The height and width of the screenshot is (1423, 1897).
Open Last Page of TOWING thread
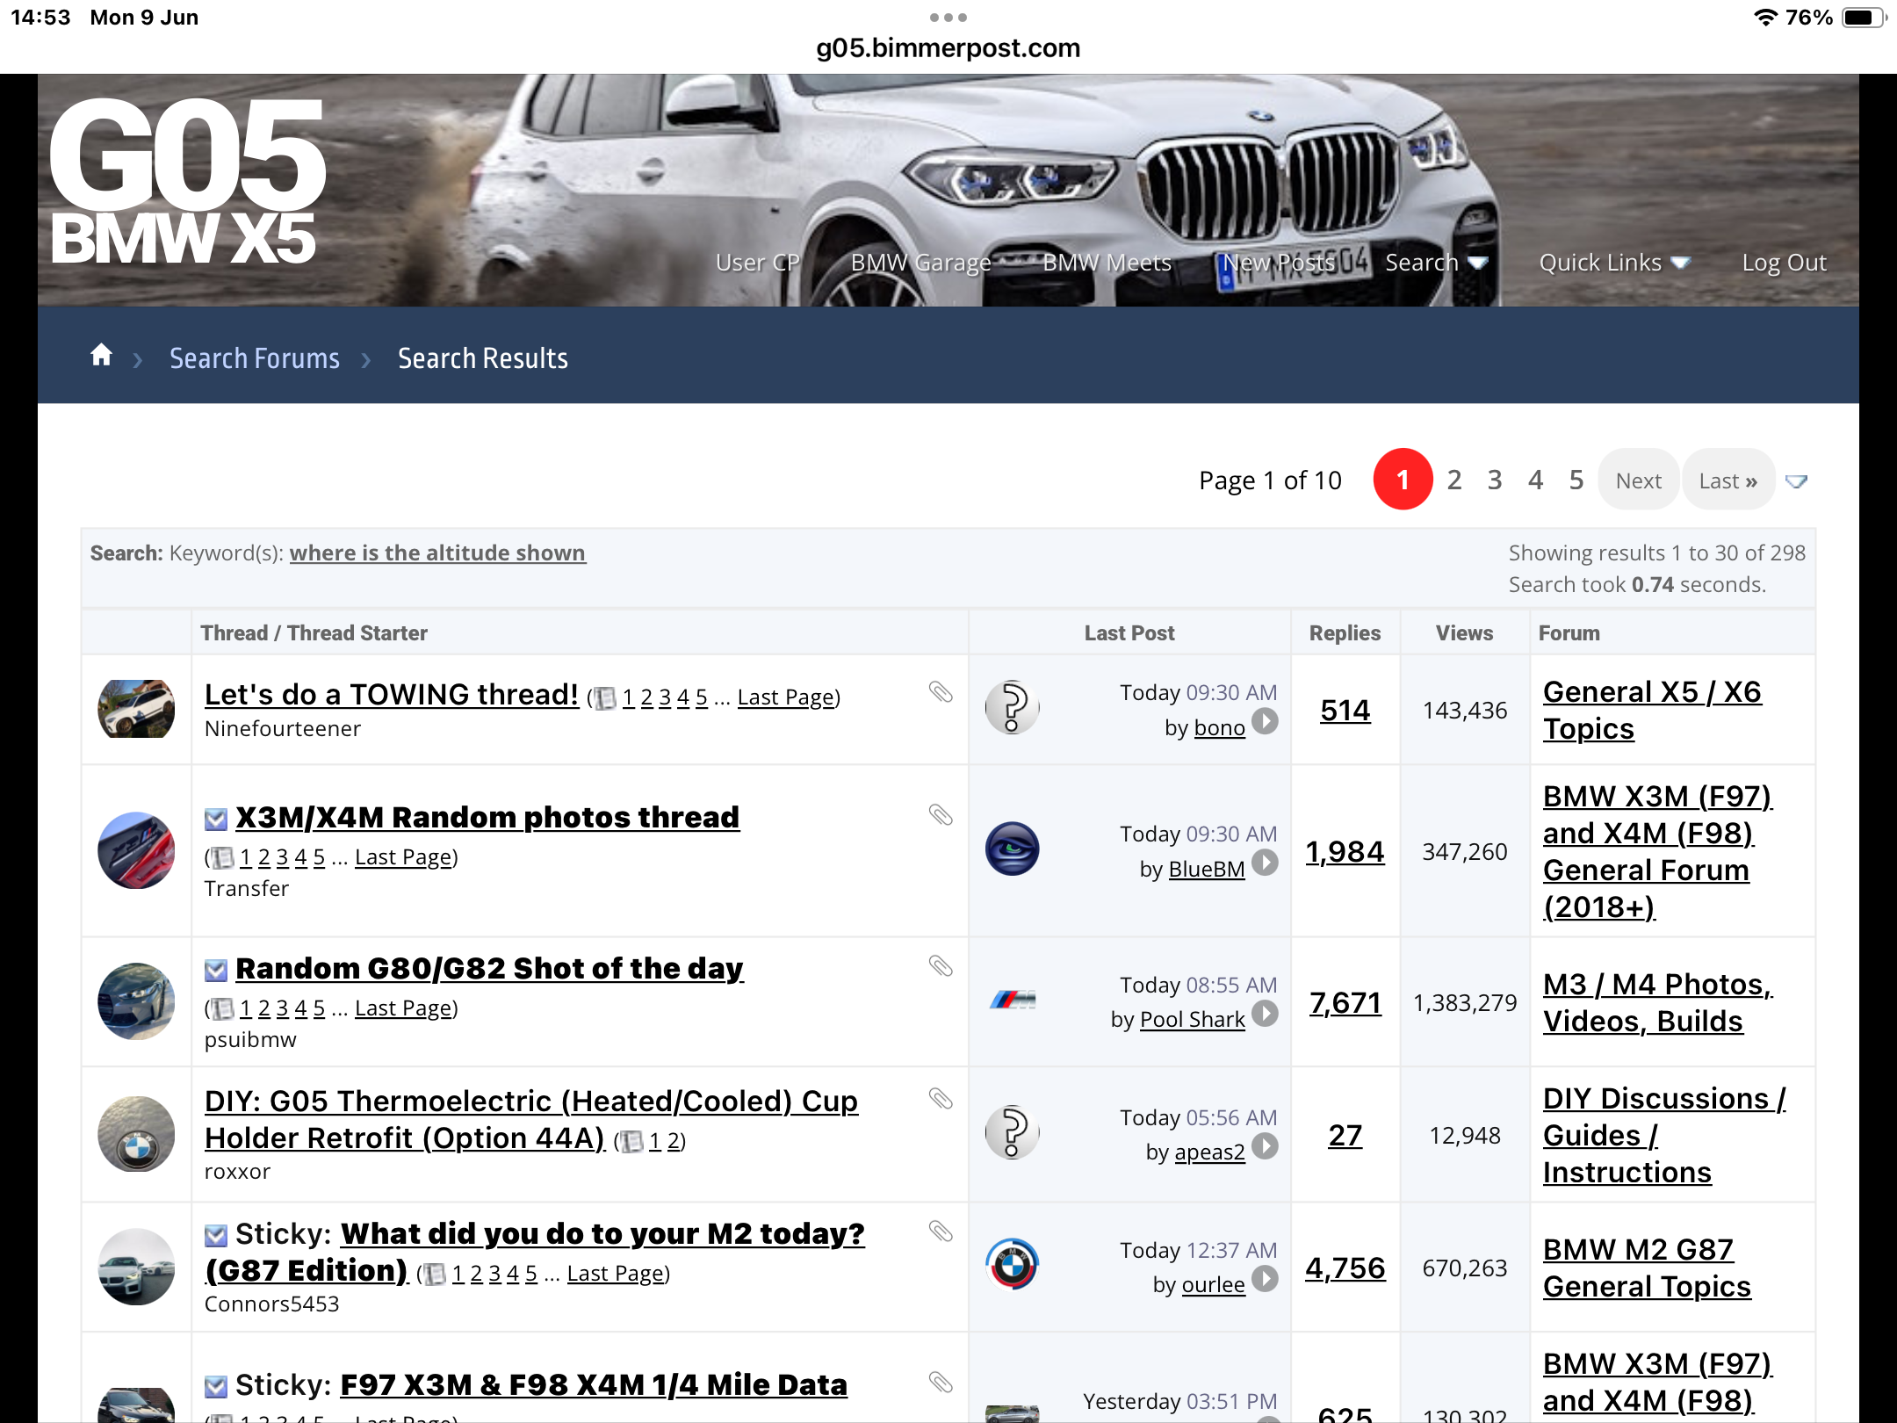pyautogui.click(x=786, y=697)
